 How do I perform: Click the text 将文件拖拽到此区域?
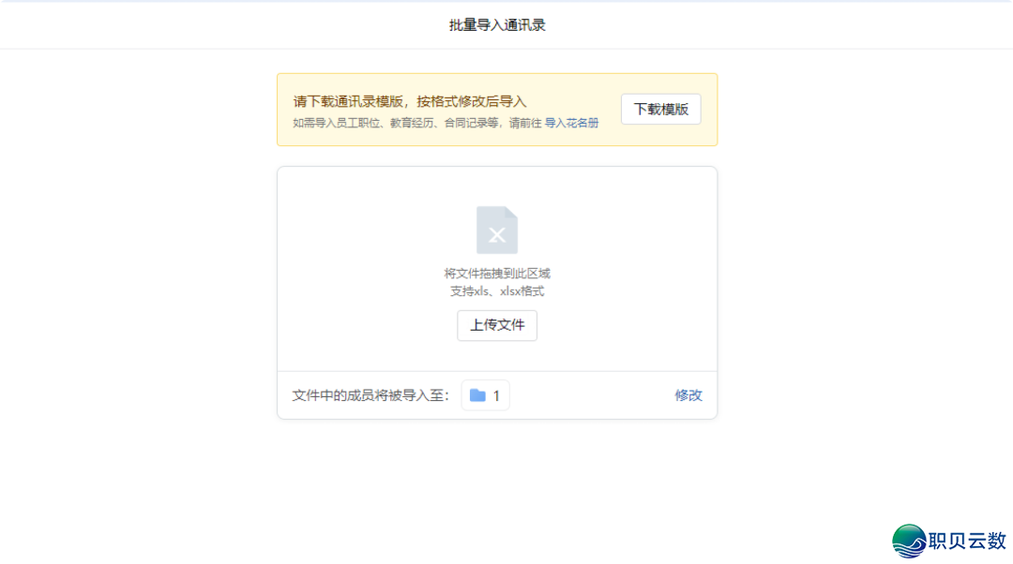click(x=497, y=274)
